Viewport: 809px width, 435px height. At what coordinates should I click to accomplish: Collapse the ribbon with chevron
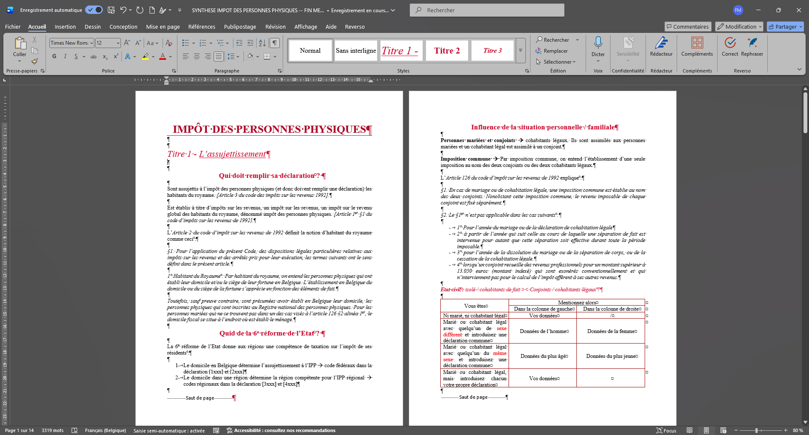[x=799, y=70]
